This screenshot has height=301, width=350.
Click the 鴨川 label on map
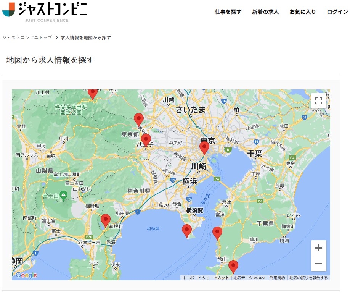(x=254, y=239)
